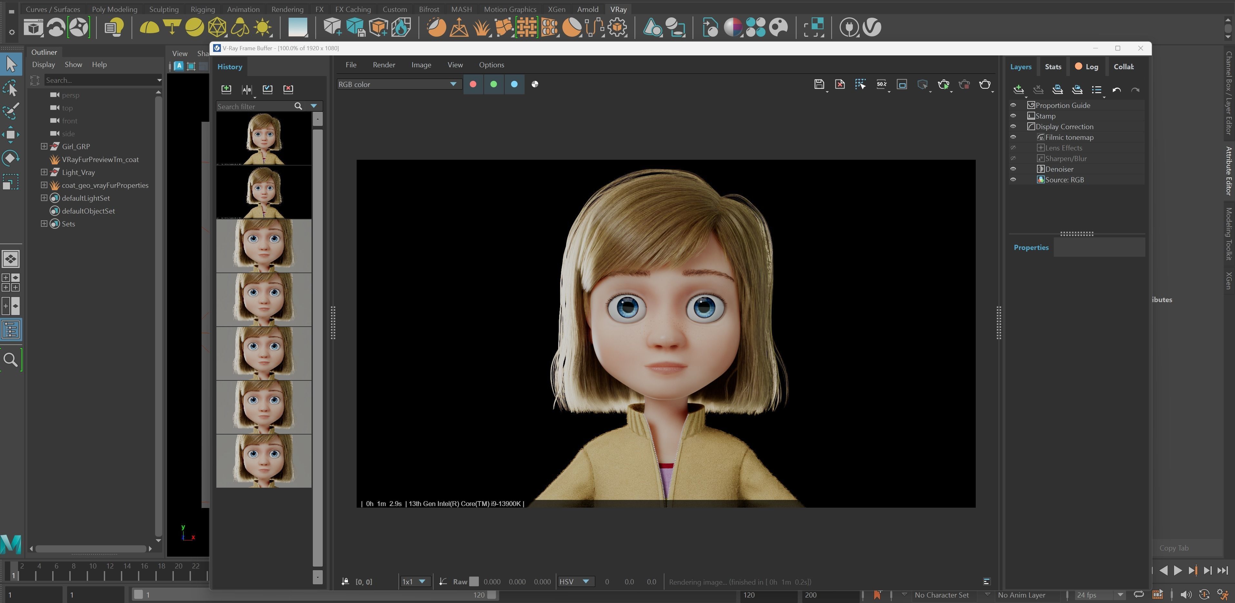Open the Outliner Display menu
Viewport: 1235px width, 603px height.
pos(44,64)
